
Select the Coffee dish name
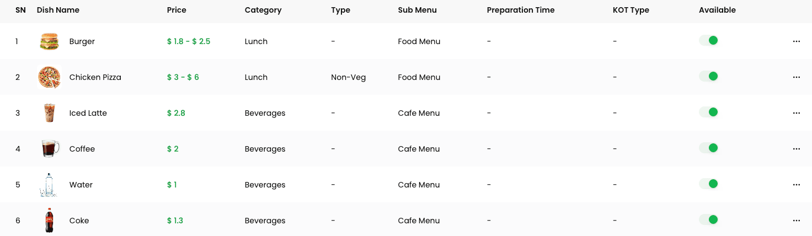point(82,149)
